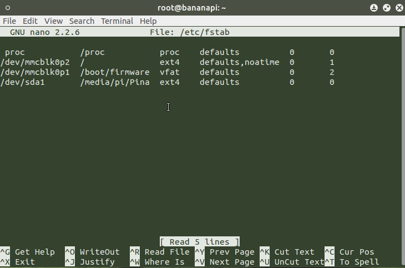Click the vfat filesystem type

170,72
